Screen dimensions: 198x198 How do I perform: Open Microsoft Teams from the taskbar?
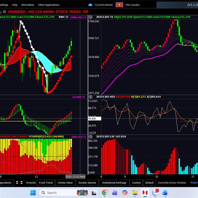115,192
